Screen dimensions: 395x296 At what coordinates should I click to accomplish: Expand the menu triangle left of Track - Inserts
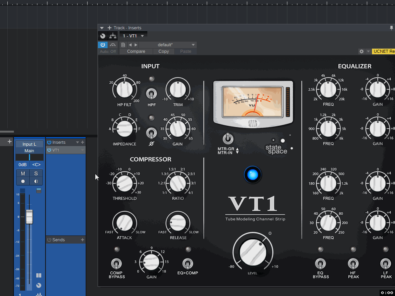[x=102, y=28]
